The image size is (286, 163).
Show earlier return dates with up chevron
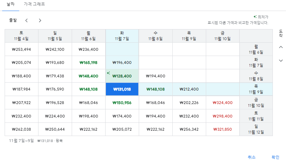(x=281, y=47)
